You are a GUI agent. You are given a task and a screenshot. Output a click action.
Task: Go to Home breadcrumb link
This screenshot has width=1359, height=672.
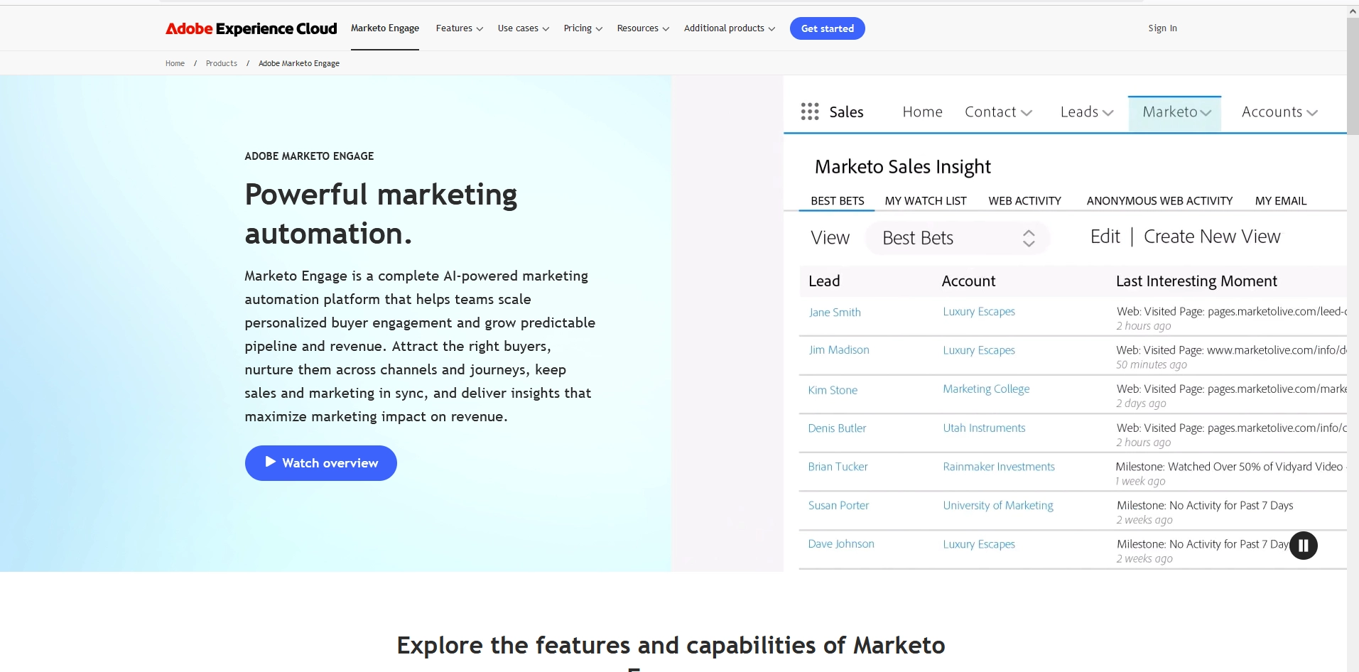pos(175,63)
